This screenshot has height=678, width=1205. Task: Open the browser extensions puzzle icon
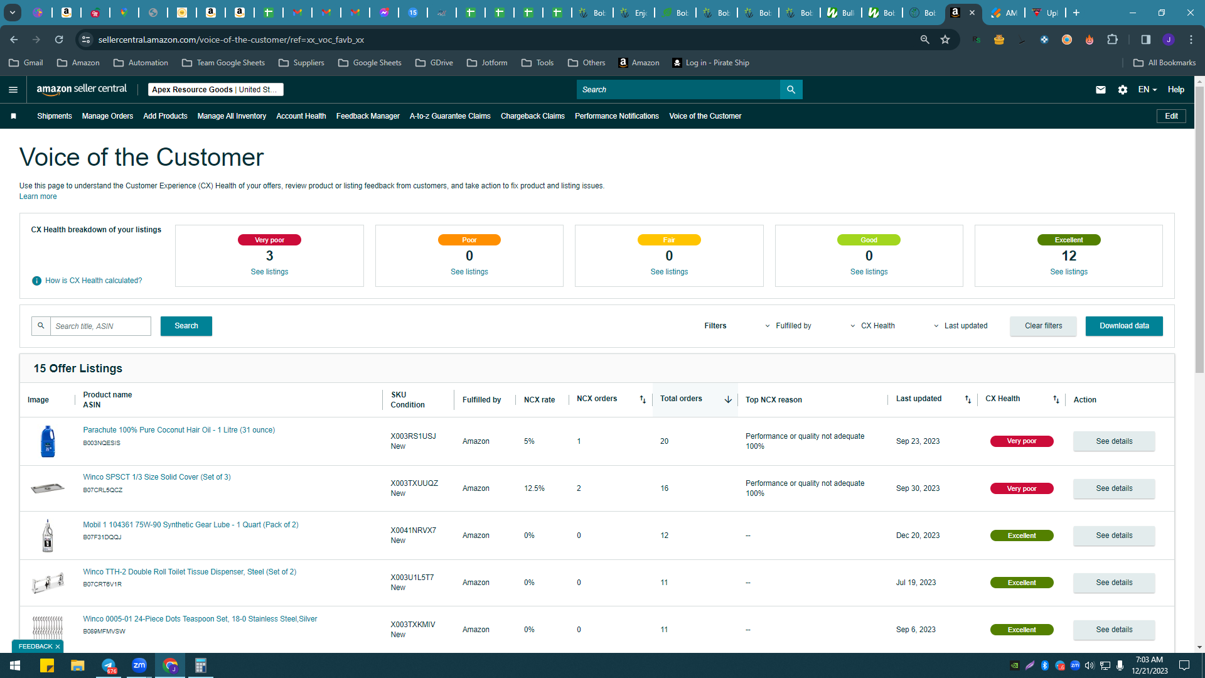1112,40
